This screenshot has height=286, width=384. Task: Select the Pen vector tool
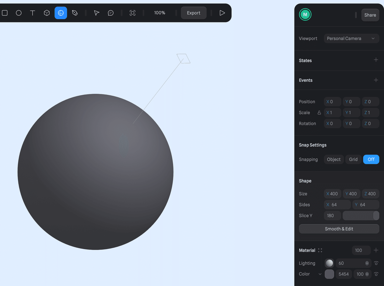[x=75, y=13]
